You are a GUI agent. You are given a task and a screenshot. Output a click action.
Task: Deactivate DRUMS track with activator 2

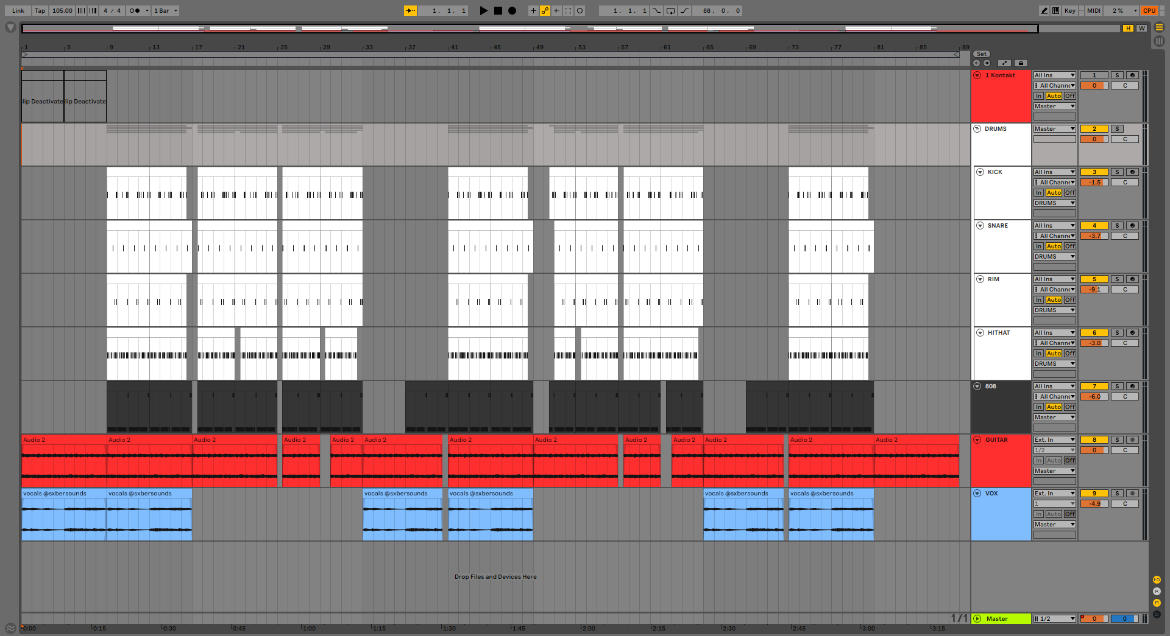(1094, 128)
